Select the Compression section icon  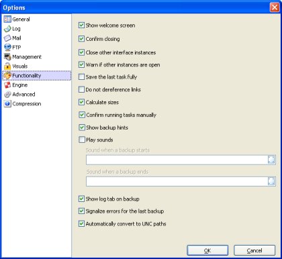click(7, 104)
